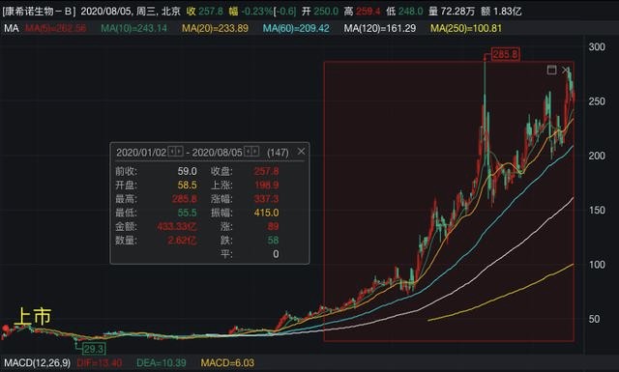619x372 pixels.
Task: Select 上涨 value 198.9
Action: 266,185
